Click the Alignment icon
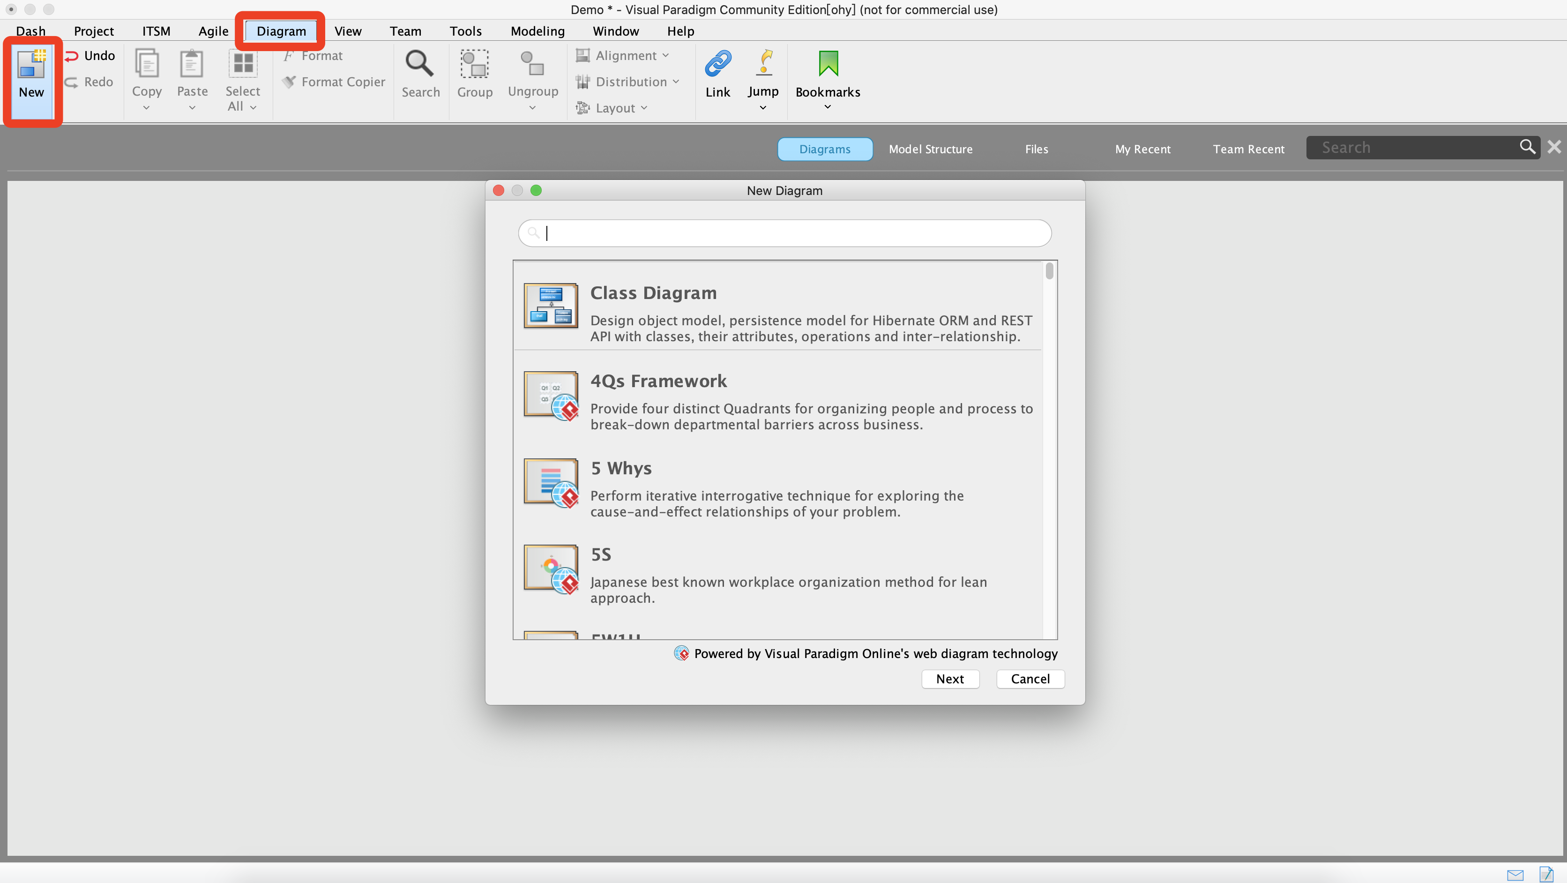Screen dimensions: 1567x883 583,55
